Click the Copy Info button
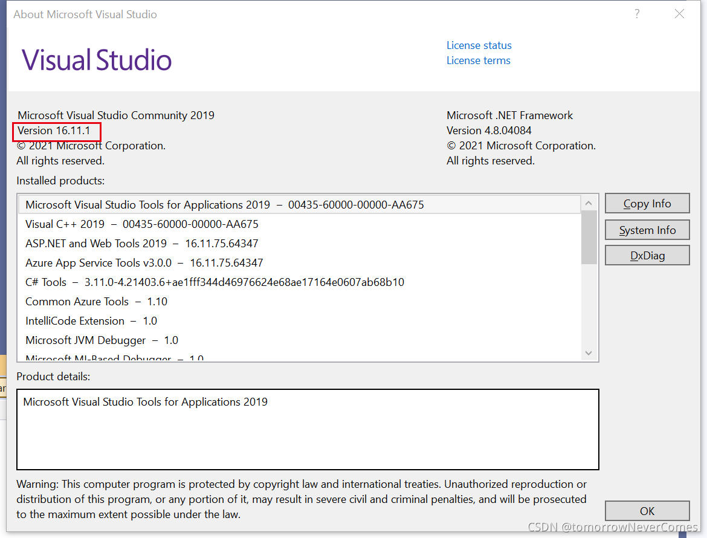This screenshot has width=707, height=538. (x=647, y=203)
